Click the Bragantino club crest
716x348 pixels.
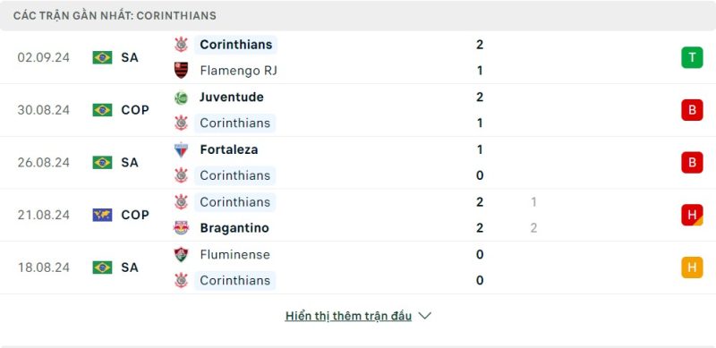point(182,228)
